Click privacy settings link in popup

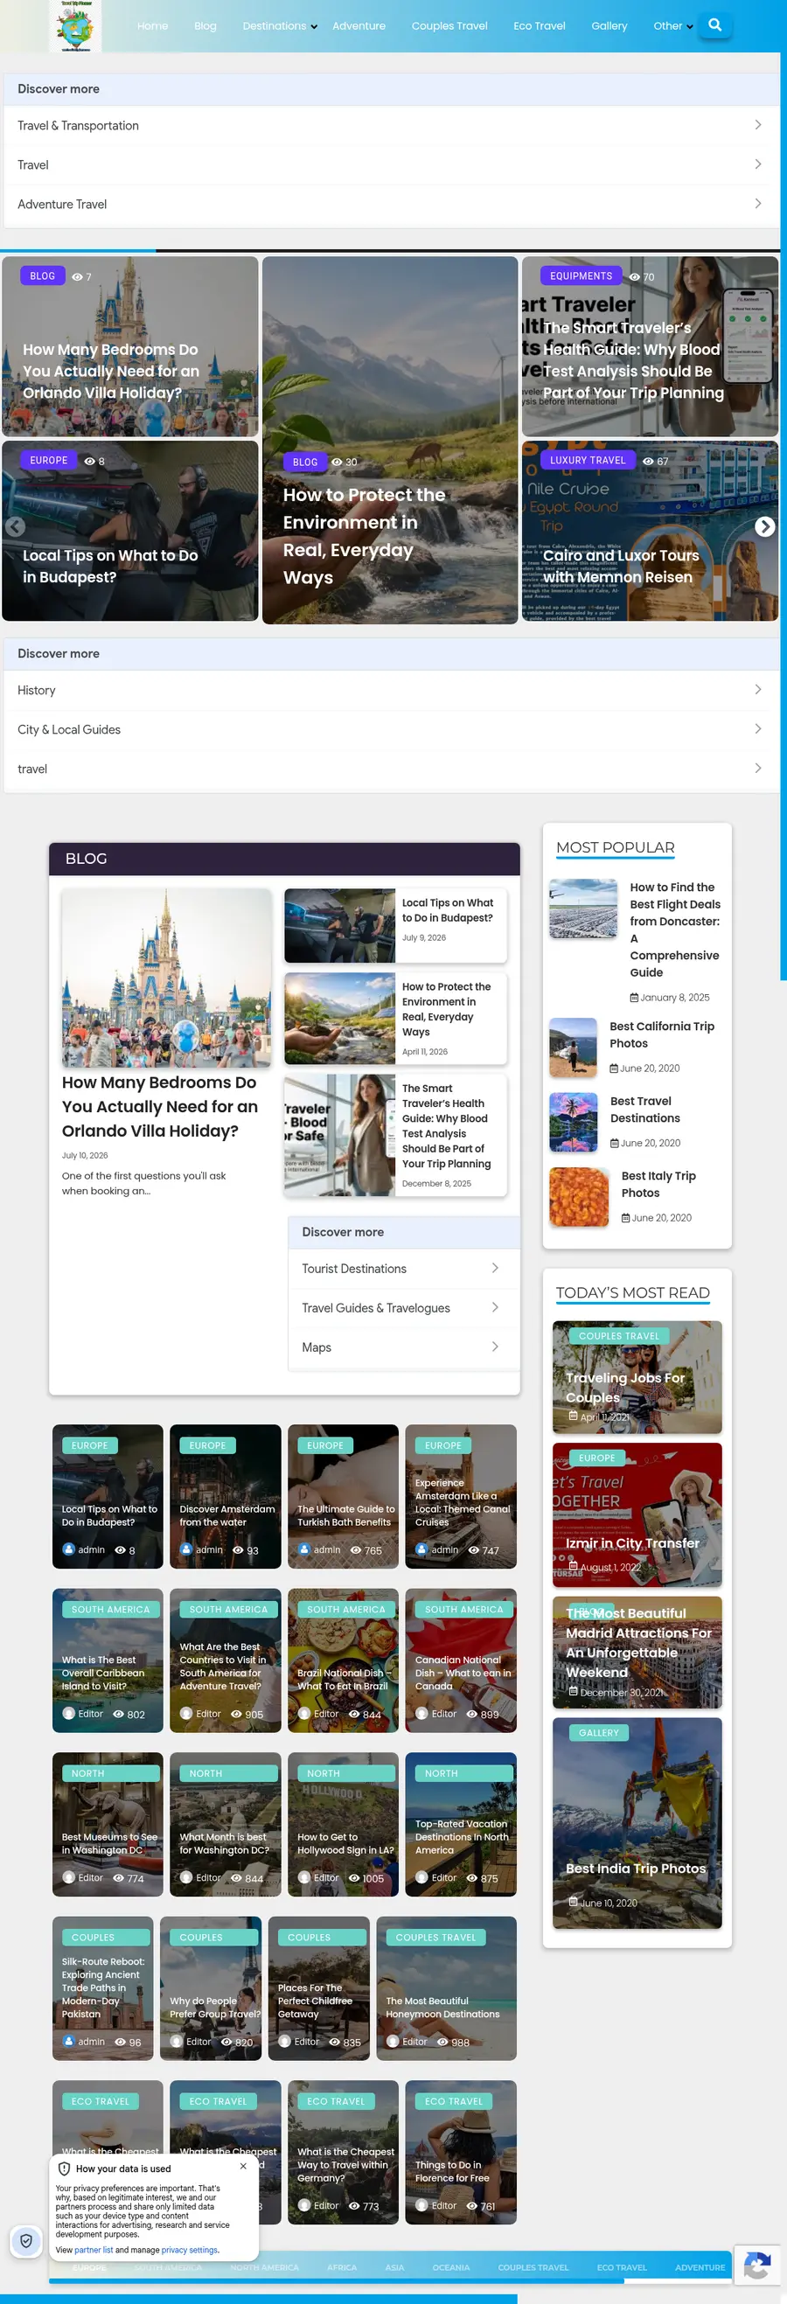[190, 2250]
